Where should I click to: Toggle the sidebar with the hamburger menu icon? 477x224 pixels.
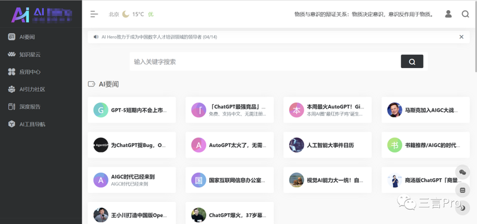tap(94, 14)
